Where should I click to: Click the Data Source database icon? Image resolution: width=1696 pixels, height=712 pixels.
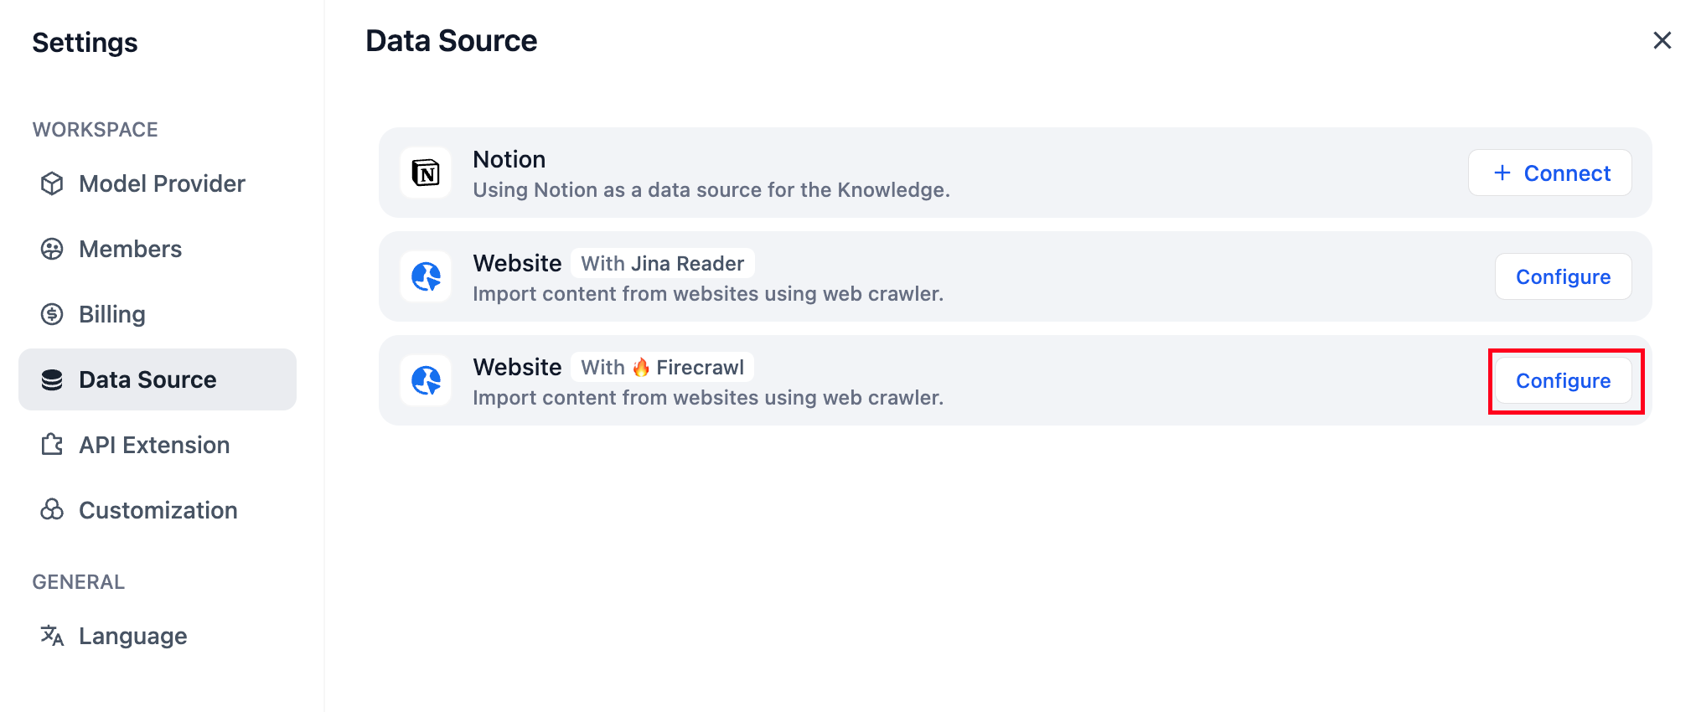pyautogui.click(x=52, y=379)
